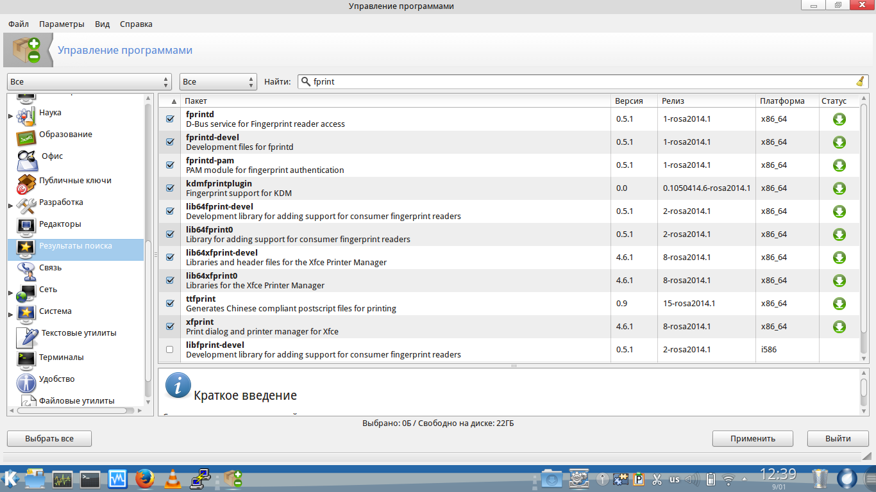Open the Справка menu
This screenshot has width=876, height=492.
136,24
